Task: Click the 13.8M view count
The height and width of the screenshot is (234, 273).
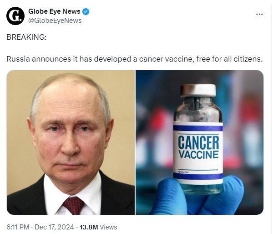Action: coord(89,227)
